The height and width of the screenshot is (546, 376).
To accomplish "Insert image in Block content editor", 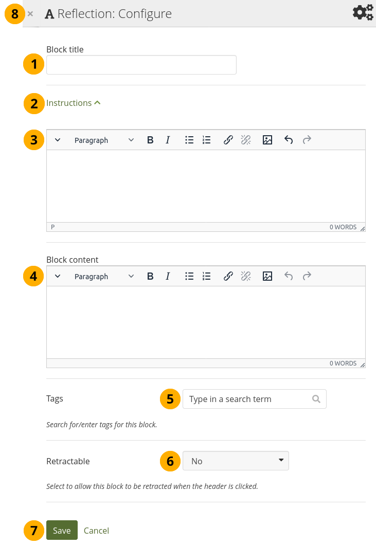I will pyautogui.click(x=267, y=276).
